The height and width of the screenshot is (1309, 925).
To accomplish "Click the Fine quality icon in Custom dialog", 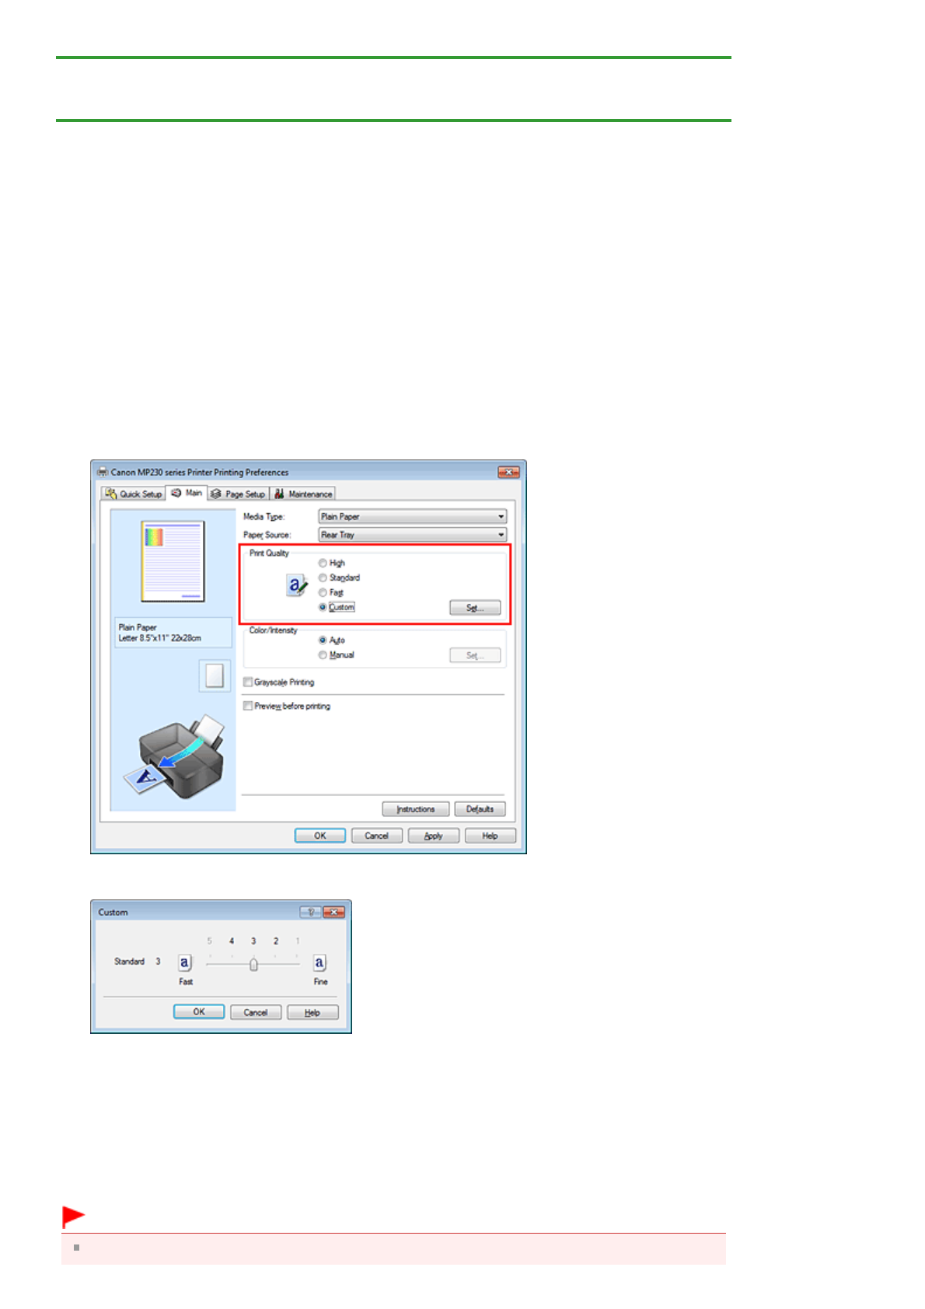I will pyautogui.click(x=319, y=963).
